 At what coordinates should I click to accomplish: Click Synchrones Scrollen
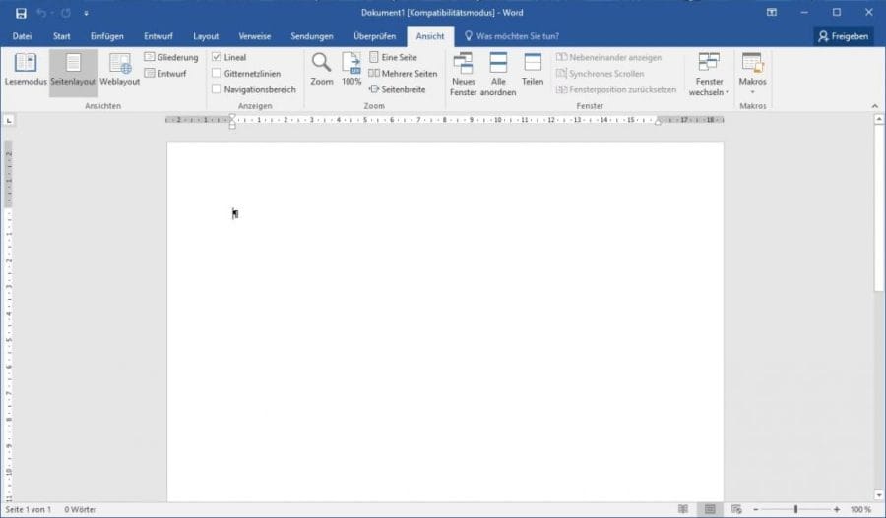[601, 74]
